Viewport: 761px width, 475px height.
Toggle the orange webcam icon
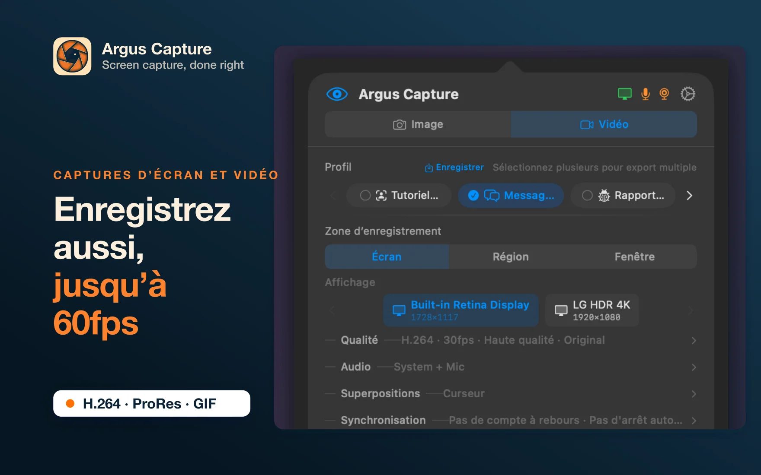664,94
